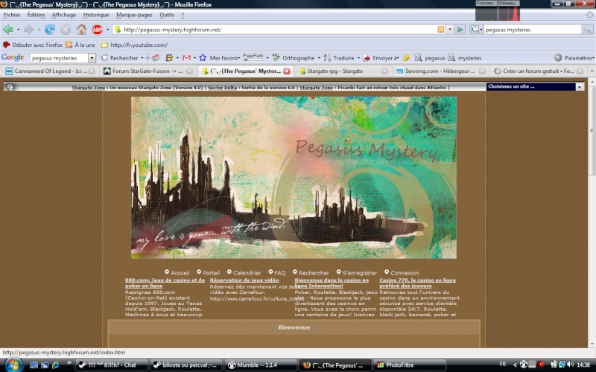Open the address bar history dropdown arrow

coord(450,29)
